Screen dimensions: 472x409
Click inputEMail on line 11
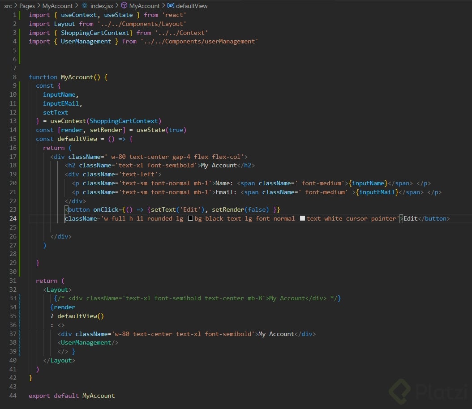click(x=61, y=104)
